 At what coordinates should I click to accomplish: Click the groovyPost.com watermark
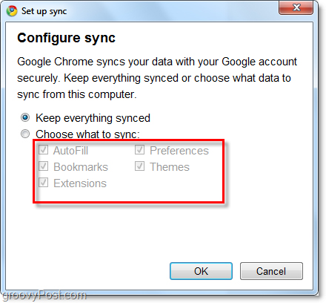pyautogui.click(x=44, y=295)
